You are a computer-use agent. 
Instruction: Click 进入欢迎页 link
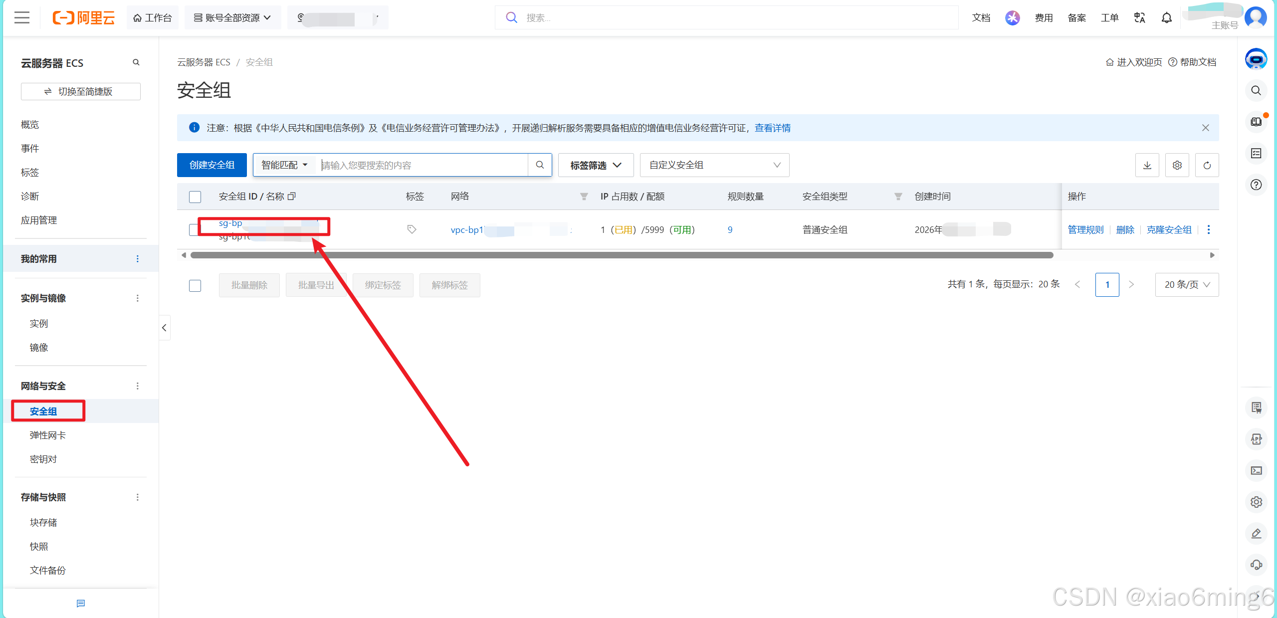click(1134, 62)
